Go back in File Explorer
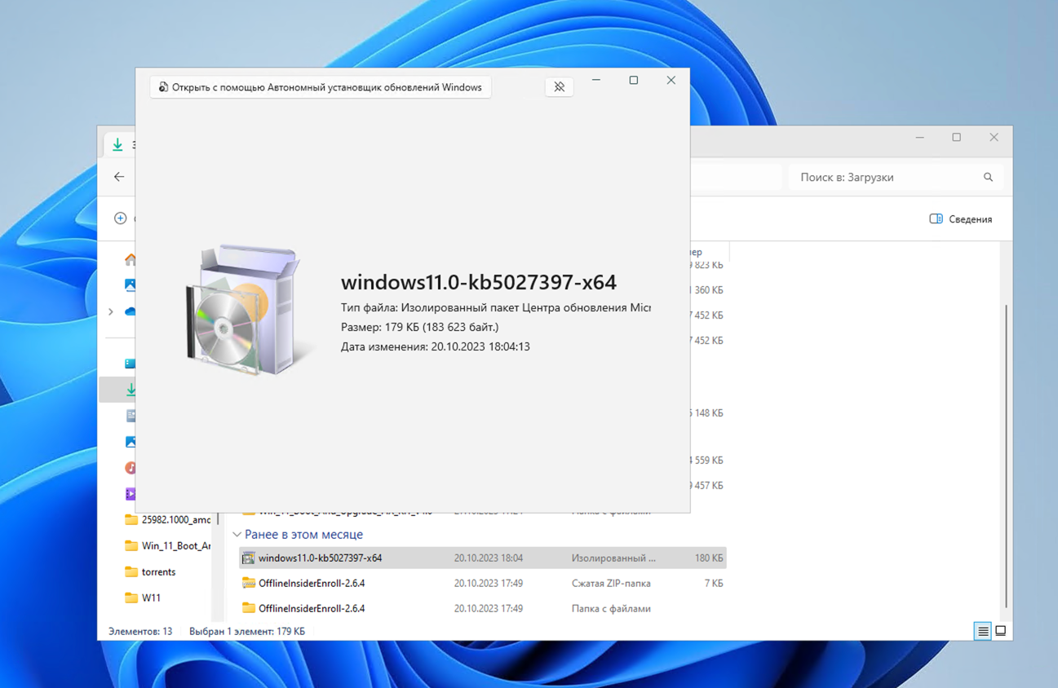 (119, 177)
